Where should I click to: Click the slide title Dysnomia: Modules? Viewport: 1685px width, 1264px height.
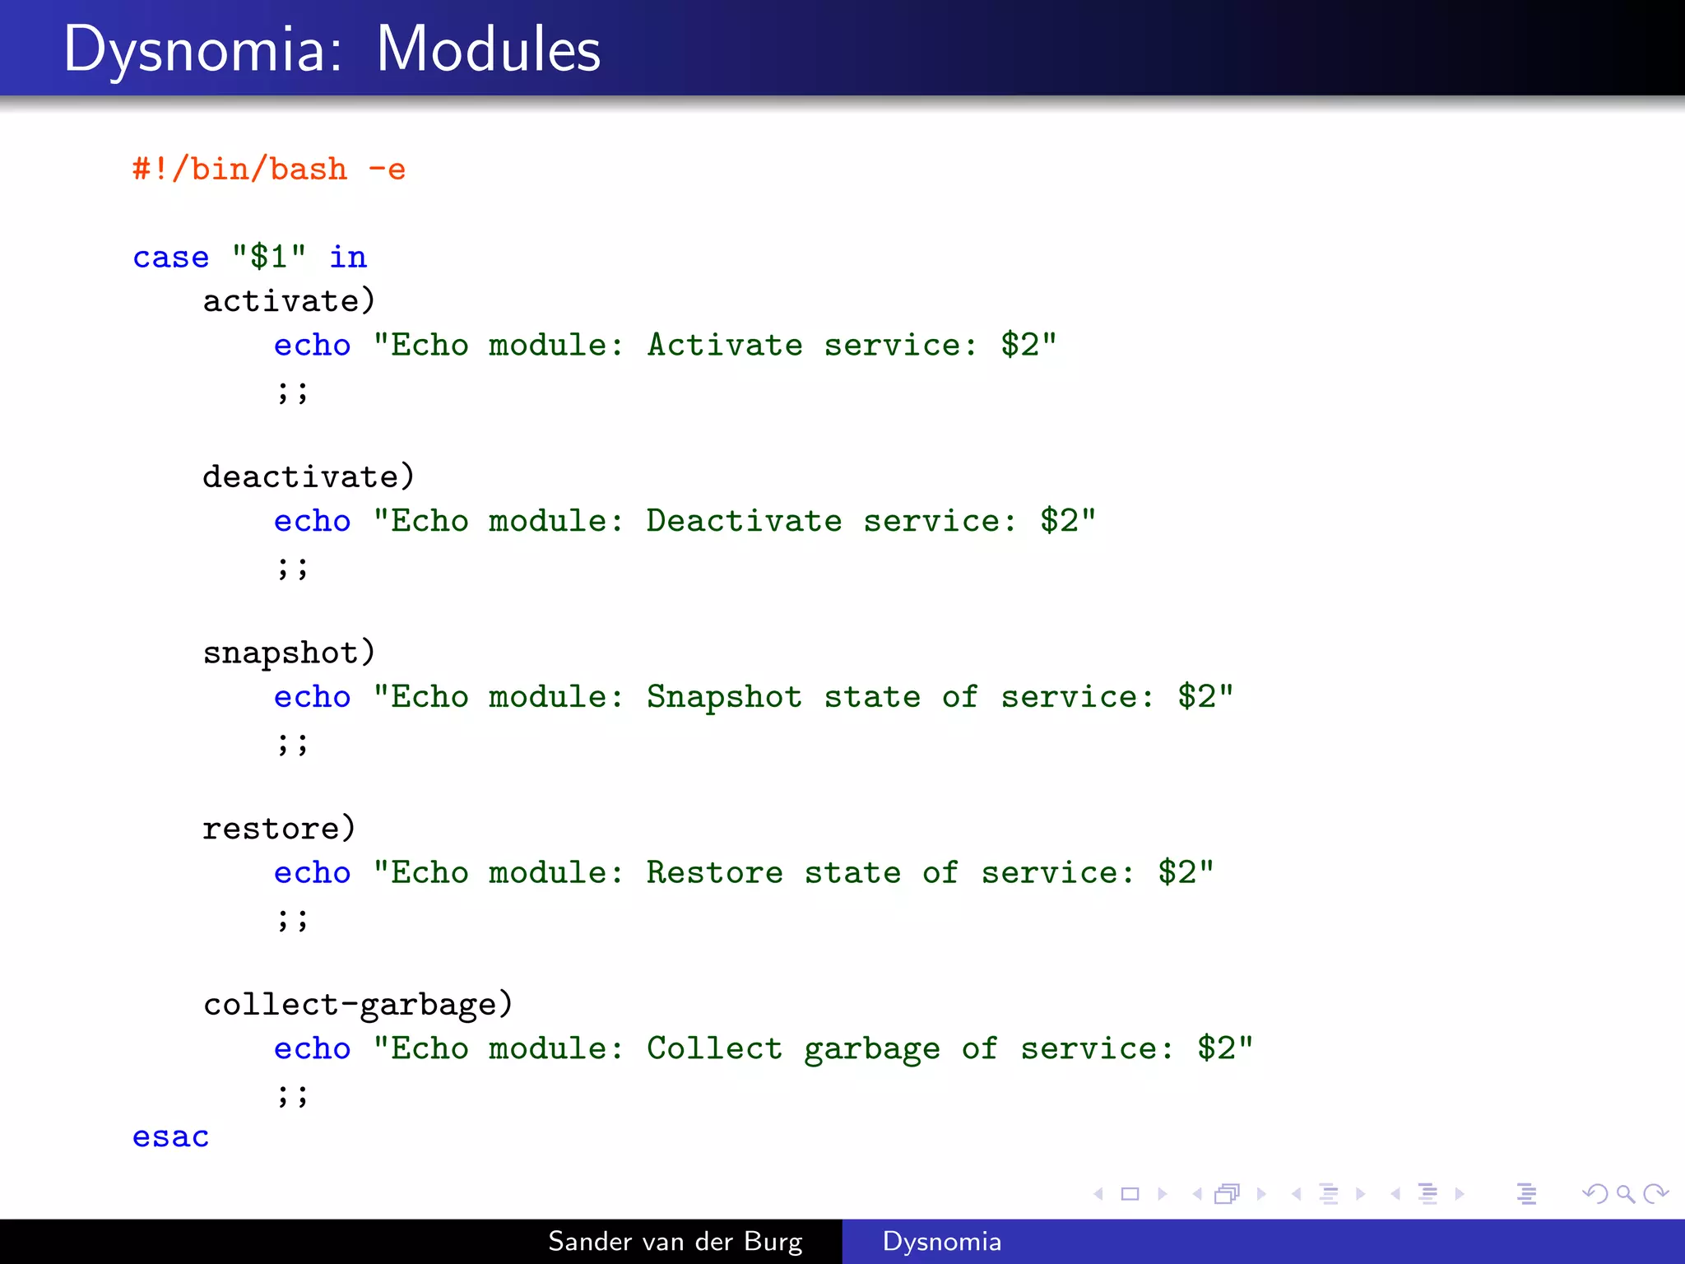(x=332, y=51)
